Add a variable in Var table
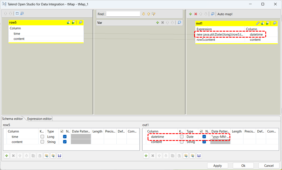The height and width of the screenshot is (170, 282). (x=157, y=23)
